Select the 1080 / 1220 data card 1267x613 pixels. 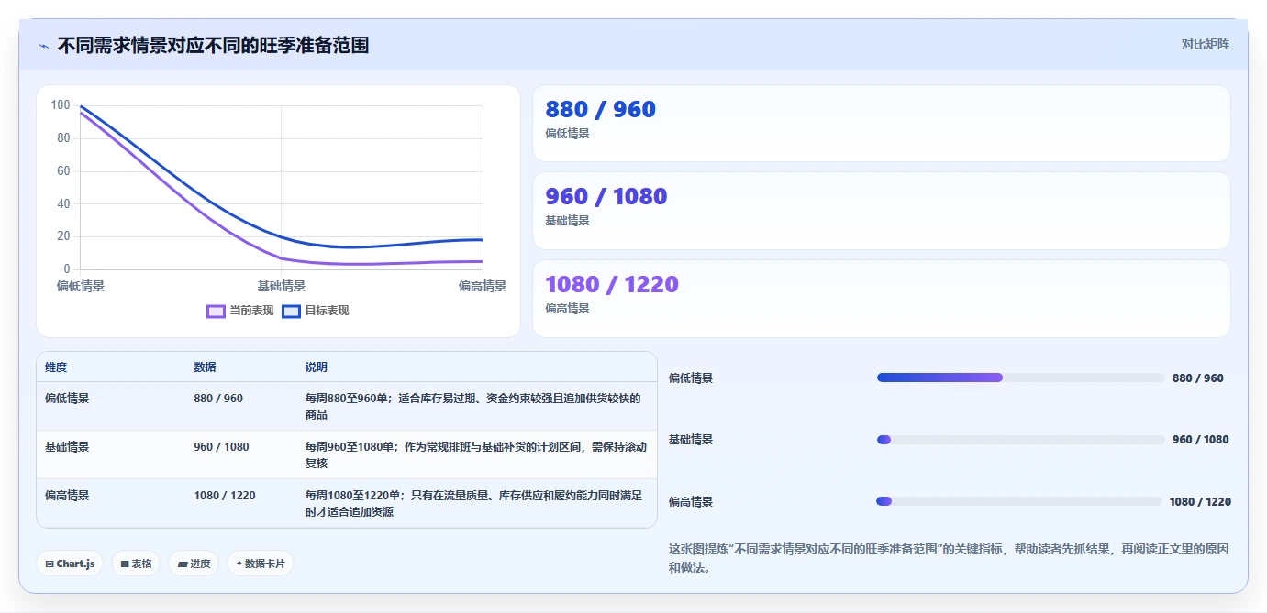(x=881, y=299)
